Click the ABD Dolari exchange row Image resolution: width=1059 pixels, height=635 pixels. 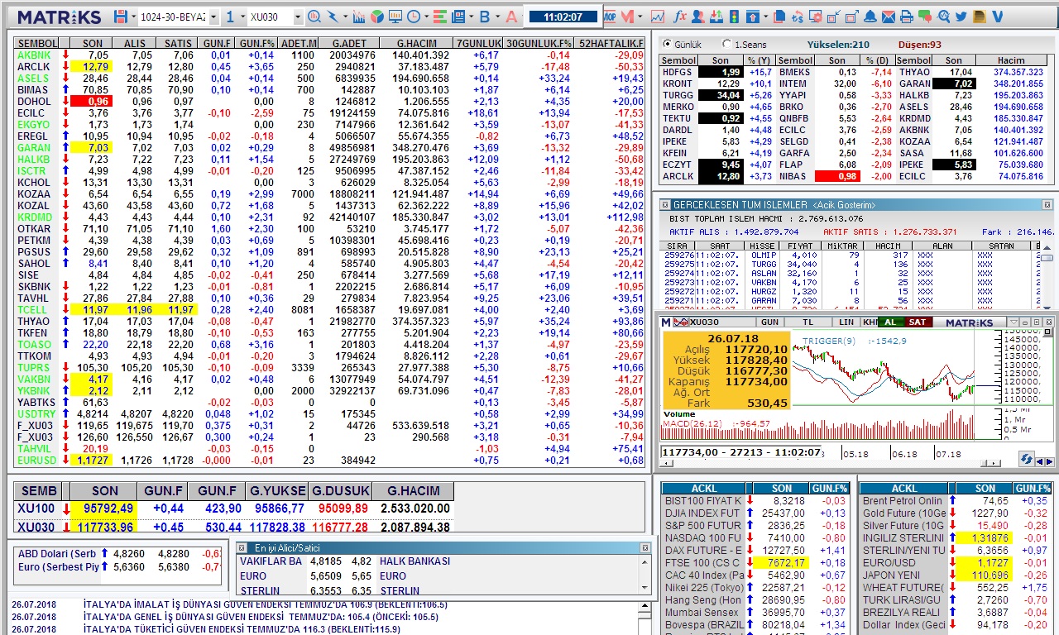[x=118, y=553]
